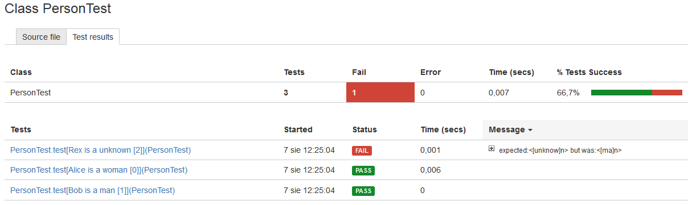
Task: Open the Alice is a woman test link
Action: click(99, 170)
